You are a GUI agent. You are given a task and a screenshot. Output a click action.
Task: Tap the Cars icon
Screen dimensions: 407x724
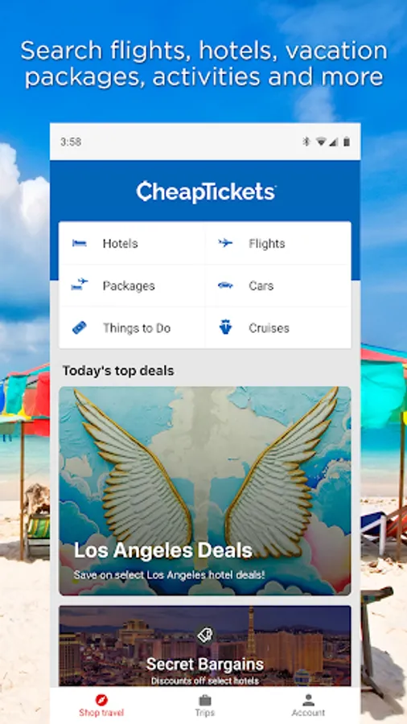225,286
